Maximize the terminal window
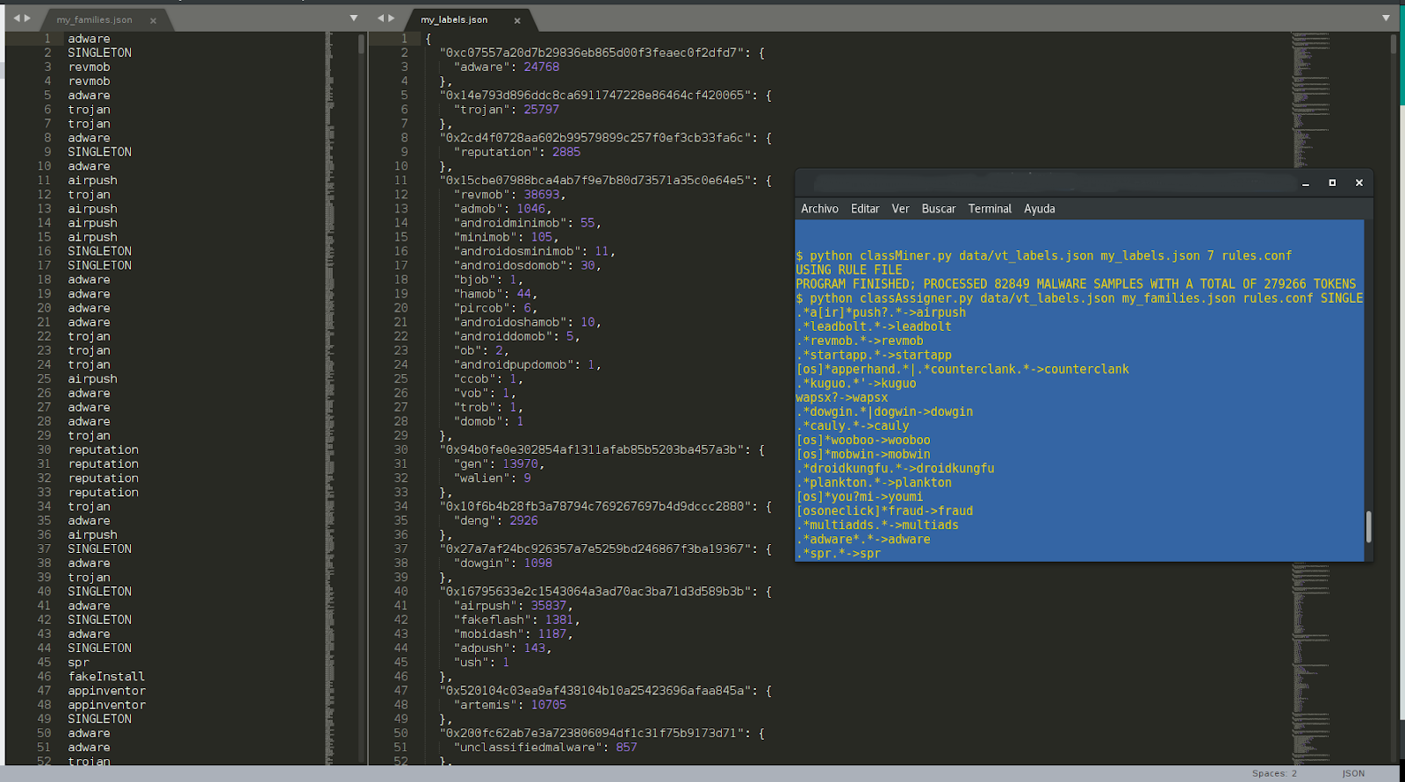This screenshot has width=1405, height=782. (1332, 183)
